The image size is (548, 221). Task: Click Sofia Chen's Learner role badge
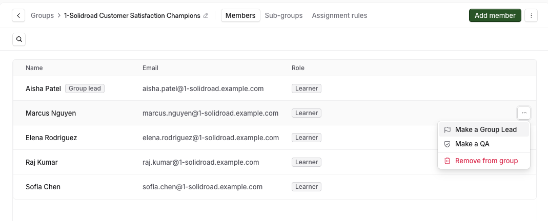coord(307,187)
